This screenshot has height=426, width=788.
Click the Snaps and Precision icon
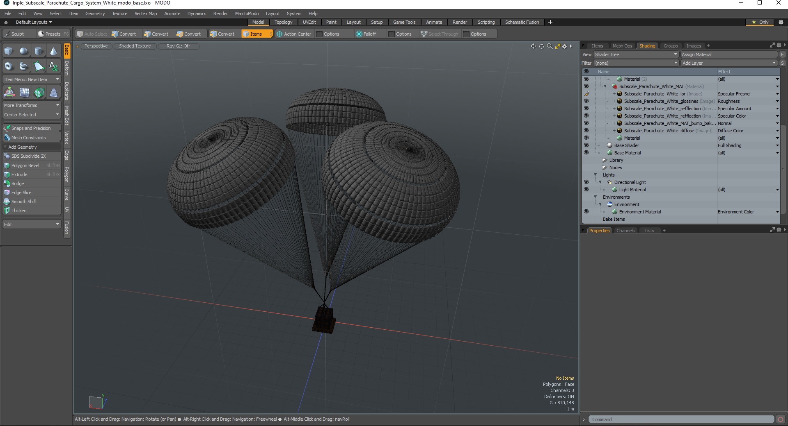(x=7, y=128)
